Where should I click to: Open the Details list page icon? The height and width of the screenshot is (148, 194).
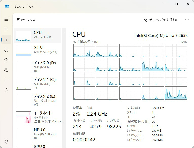click(x=6, y=80)
